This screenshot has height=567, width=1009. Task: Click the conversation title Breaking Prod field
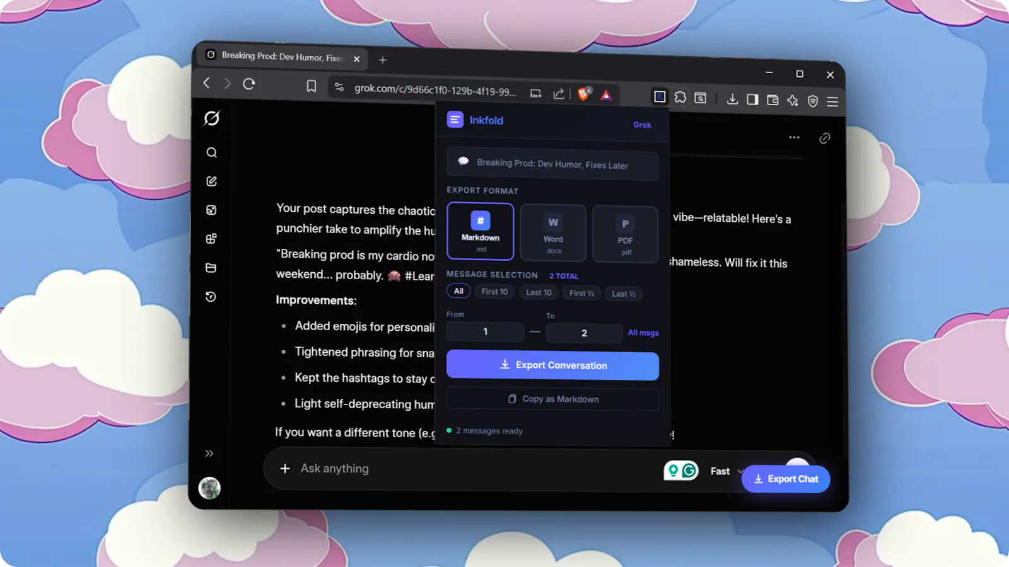[x=552, y=164]
